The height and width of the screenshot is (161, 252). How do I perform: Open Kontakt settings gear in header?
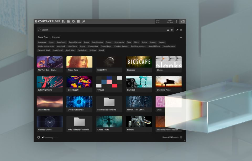[73, 21]
